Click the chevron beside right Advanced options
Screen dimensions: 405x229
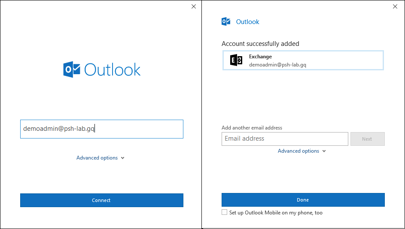(x=324, y=151)
